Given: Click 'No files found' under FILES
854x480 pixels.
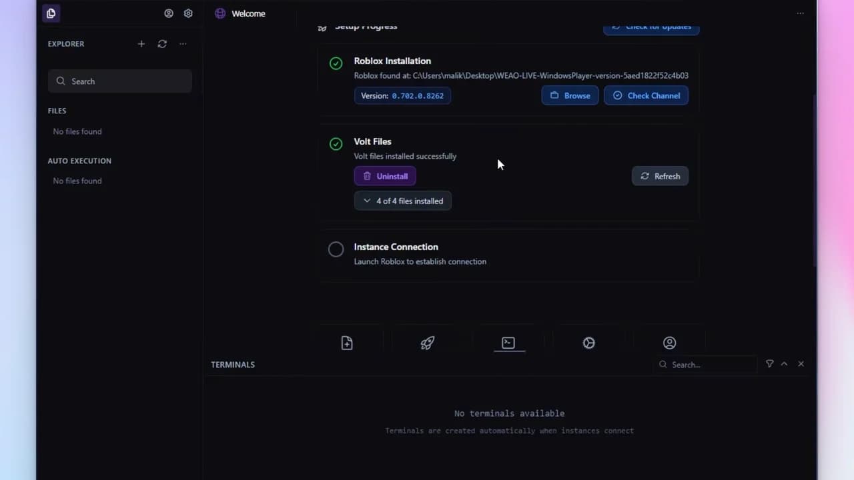Looking at the screenshot, I should (x=77, y=131).
